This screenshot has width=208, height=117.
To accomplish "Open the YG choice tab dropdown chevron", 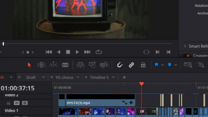I will 78,77.
